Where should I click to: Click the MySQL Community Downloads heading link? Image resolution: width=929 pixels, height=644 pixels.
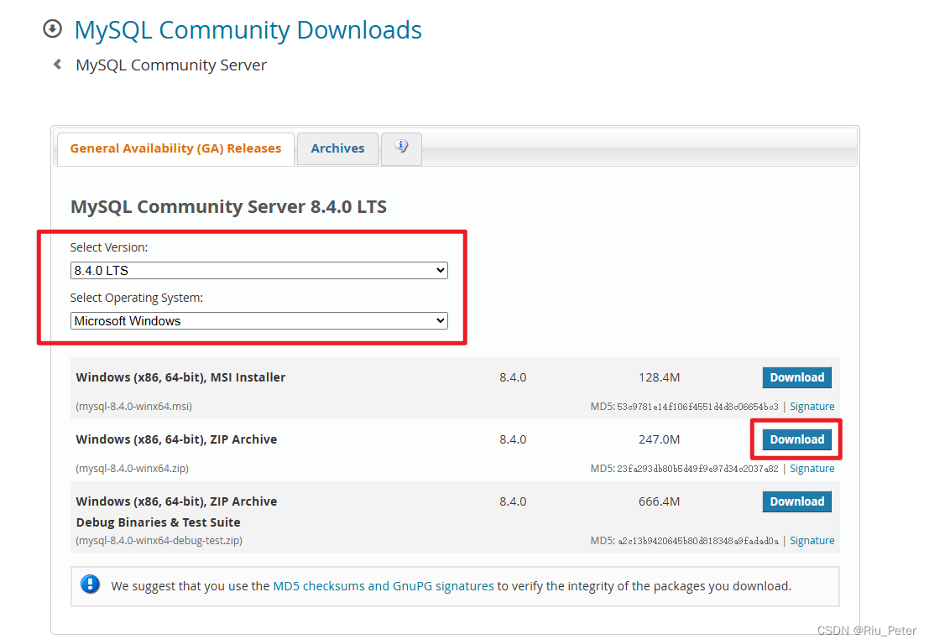[x=248, y=29]
